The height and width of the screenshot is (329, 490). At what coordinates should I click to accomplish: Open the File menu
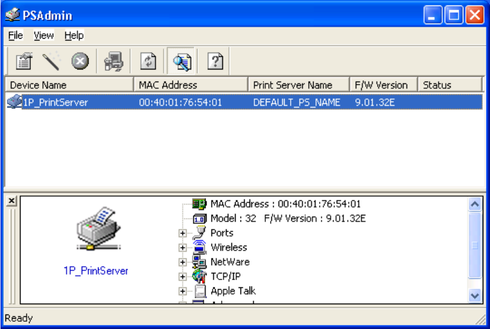[15, 35]
